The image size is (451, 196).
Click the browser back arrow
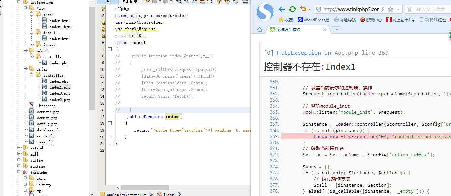click(282, 9)
